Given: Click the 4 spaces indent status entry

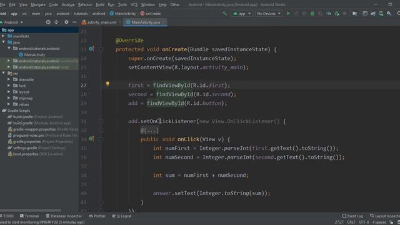Looking at the screenshot, I should [379, 222].
